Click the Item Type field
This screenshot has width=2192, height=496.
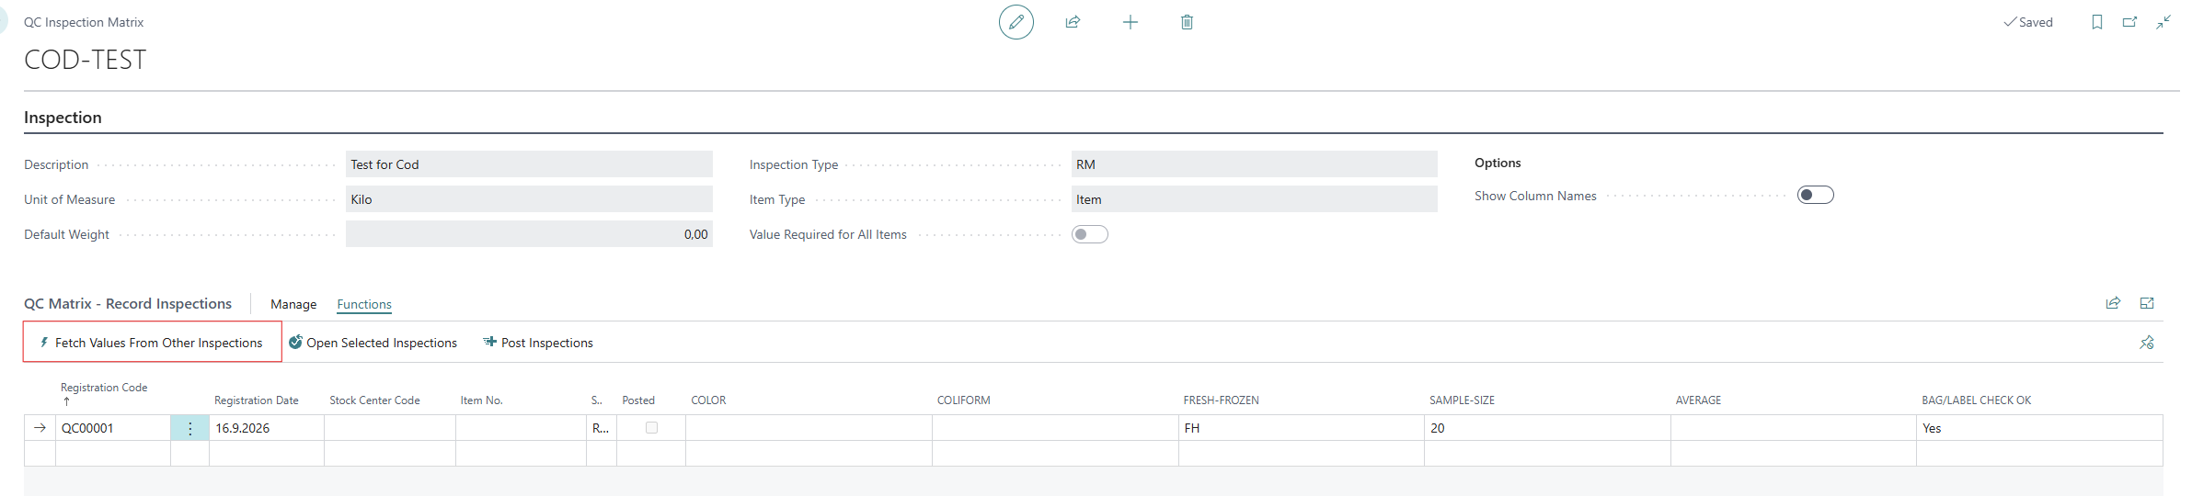click(1254, 199)
